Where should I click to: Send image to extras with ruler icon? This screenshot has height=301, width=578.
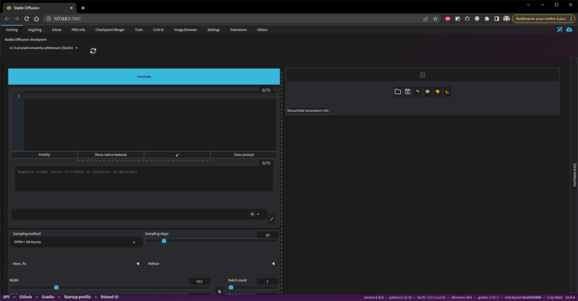pyautogui.click(x=447, y=91)
